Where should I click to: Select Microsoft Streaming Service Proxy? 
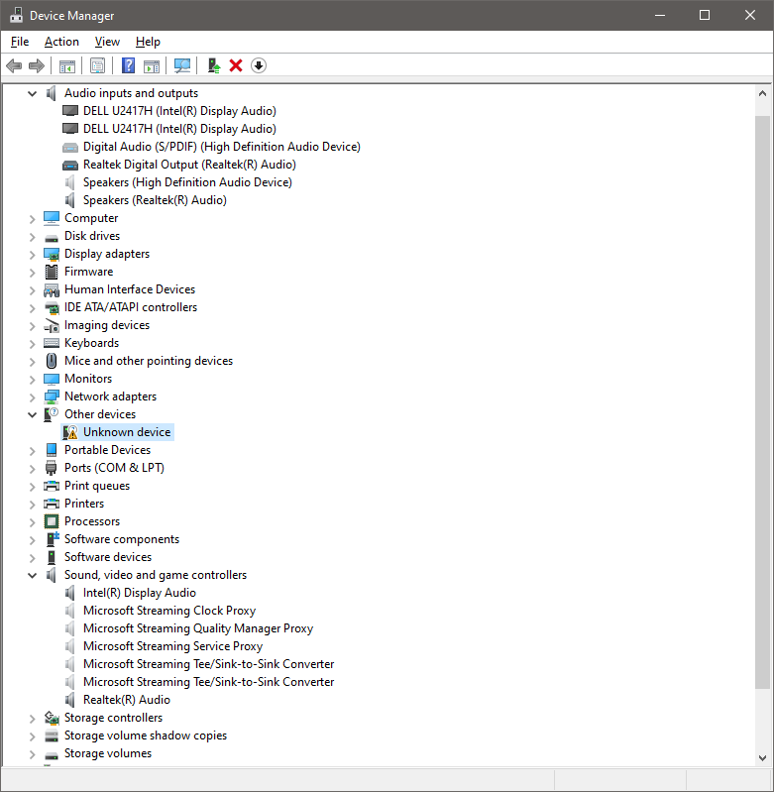pos(172,646)
